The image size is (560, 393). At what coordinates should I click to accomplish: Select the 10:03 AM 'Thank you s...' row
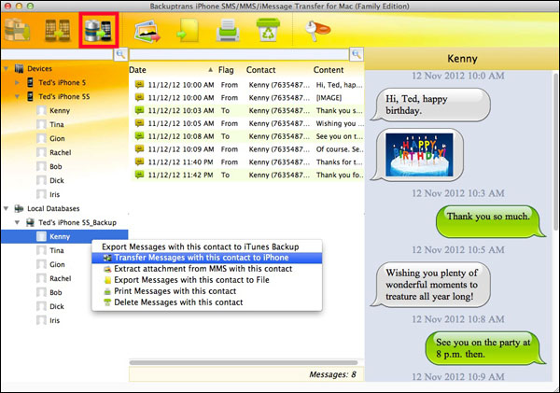(248, 110)
